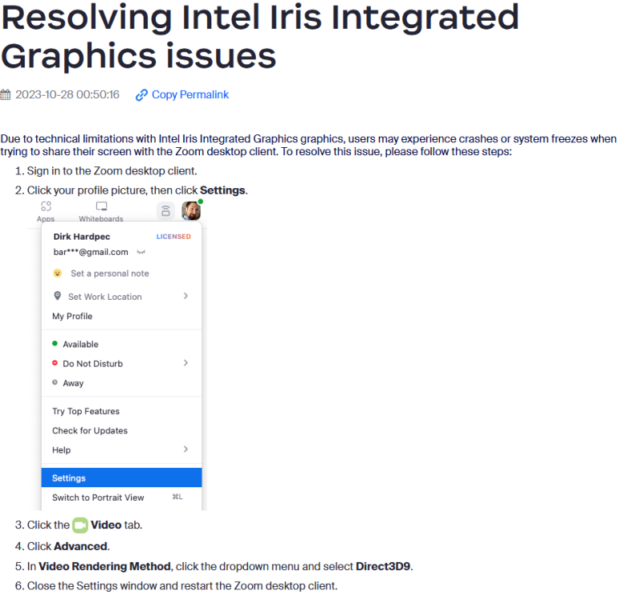Choose Check for Updates menu item
Screen dimensions: 619x603
90,430
